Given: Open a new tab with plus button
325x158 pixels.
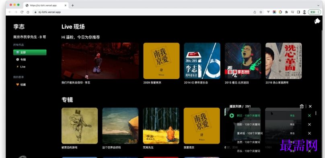Looking at the screenshot, I should [x=72, y=5].
